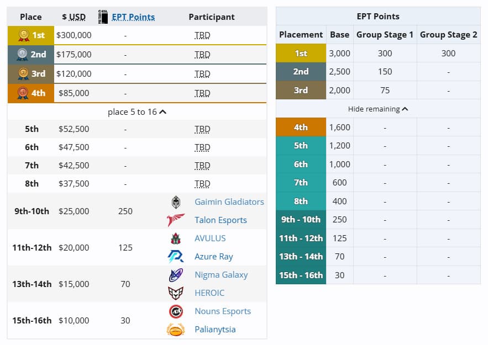Click the '13th - 14th' cell in EPT table
488x345 pixels.
301,257
